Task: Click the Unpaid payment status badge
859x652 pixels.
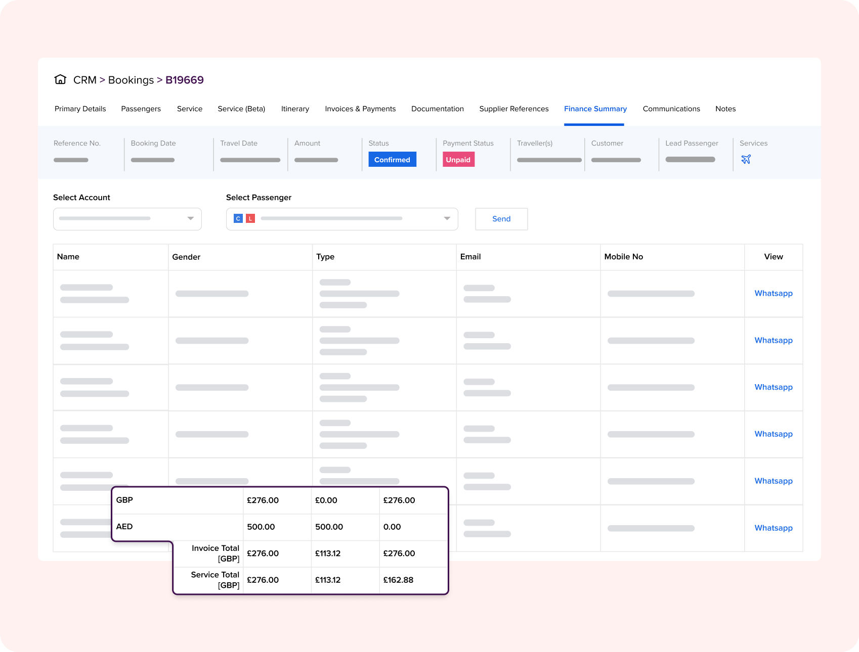Action: tap(458, 159)
